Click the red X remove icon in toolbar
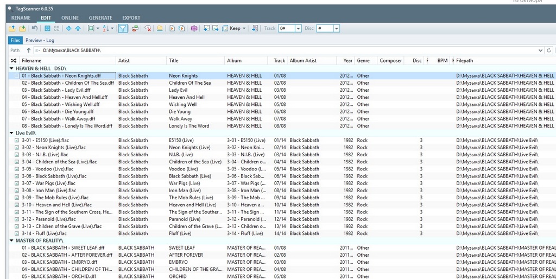The image size is (556, 279). 148,28
